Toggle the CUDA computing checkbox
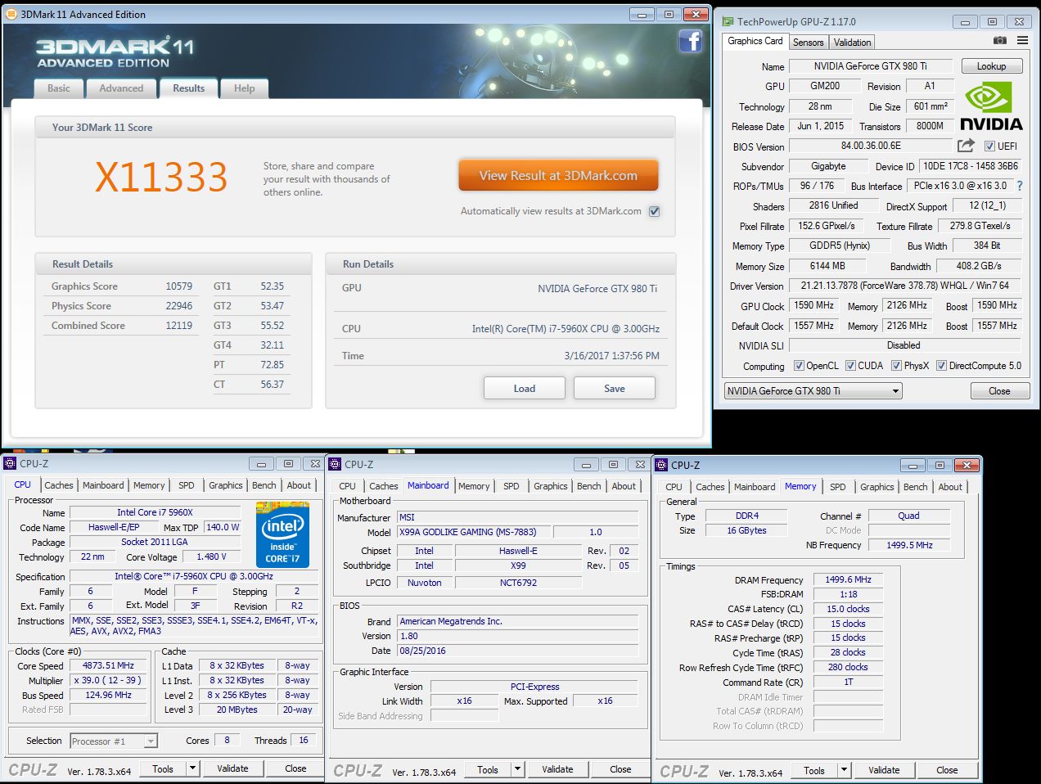 click(850, 366)
